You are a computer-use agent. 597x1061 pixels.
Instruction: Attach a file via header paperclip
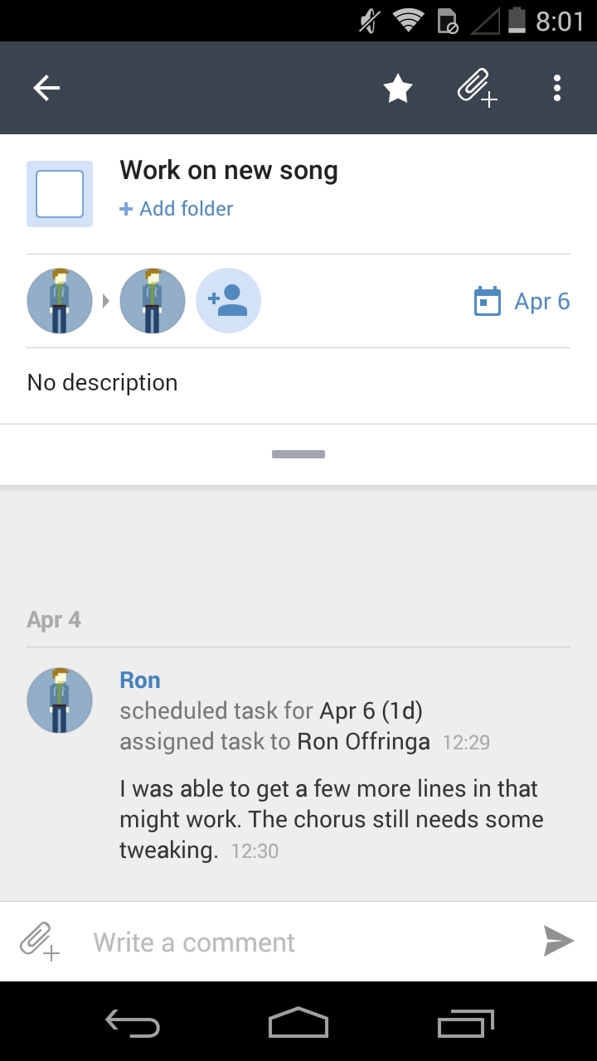coord(477,88)
